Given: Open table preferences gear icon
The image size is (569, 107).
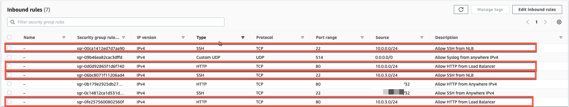Looking at the screenshot, I should 559,22.
